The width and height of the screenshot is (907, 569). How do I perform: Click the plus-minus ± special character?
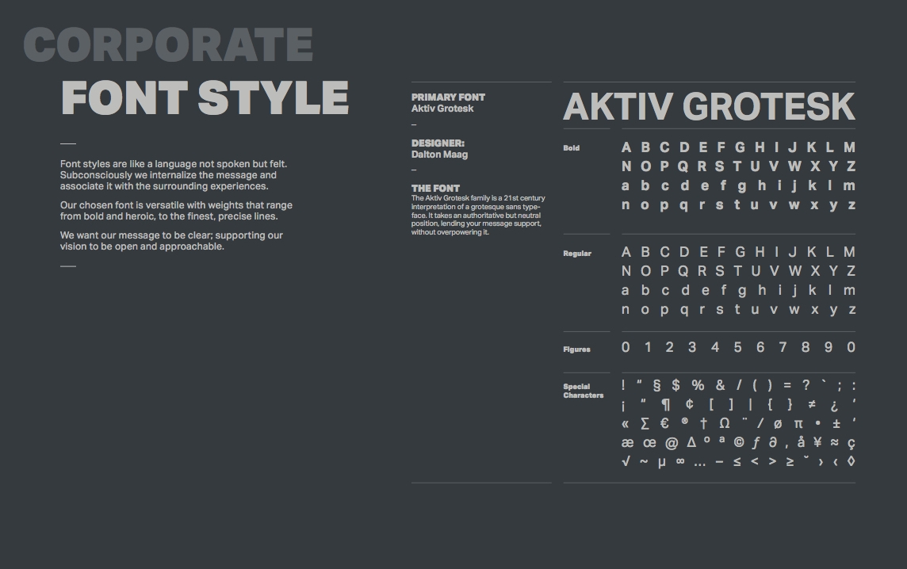(836, 424)
